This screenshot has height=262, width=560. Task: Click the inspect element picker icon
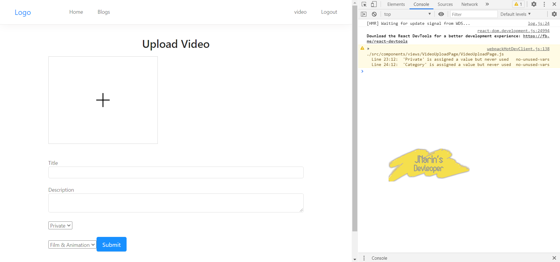[x=364, y=4]
